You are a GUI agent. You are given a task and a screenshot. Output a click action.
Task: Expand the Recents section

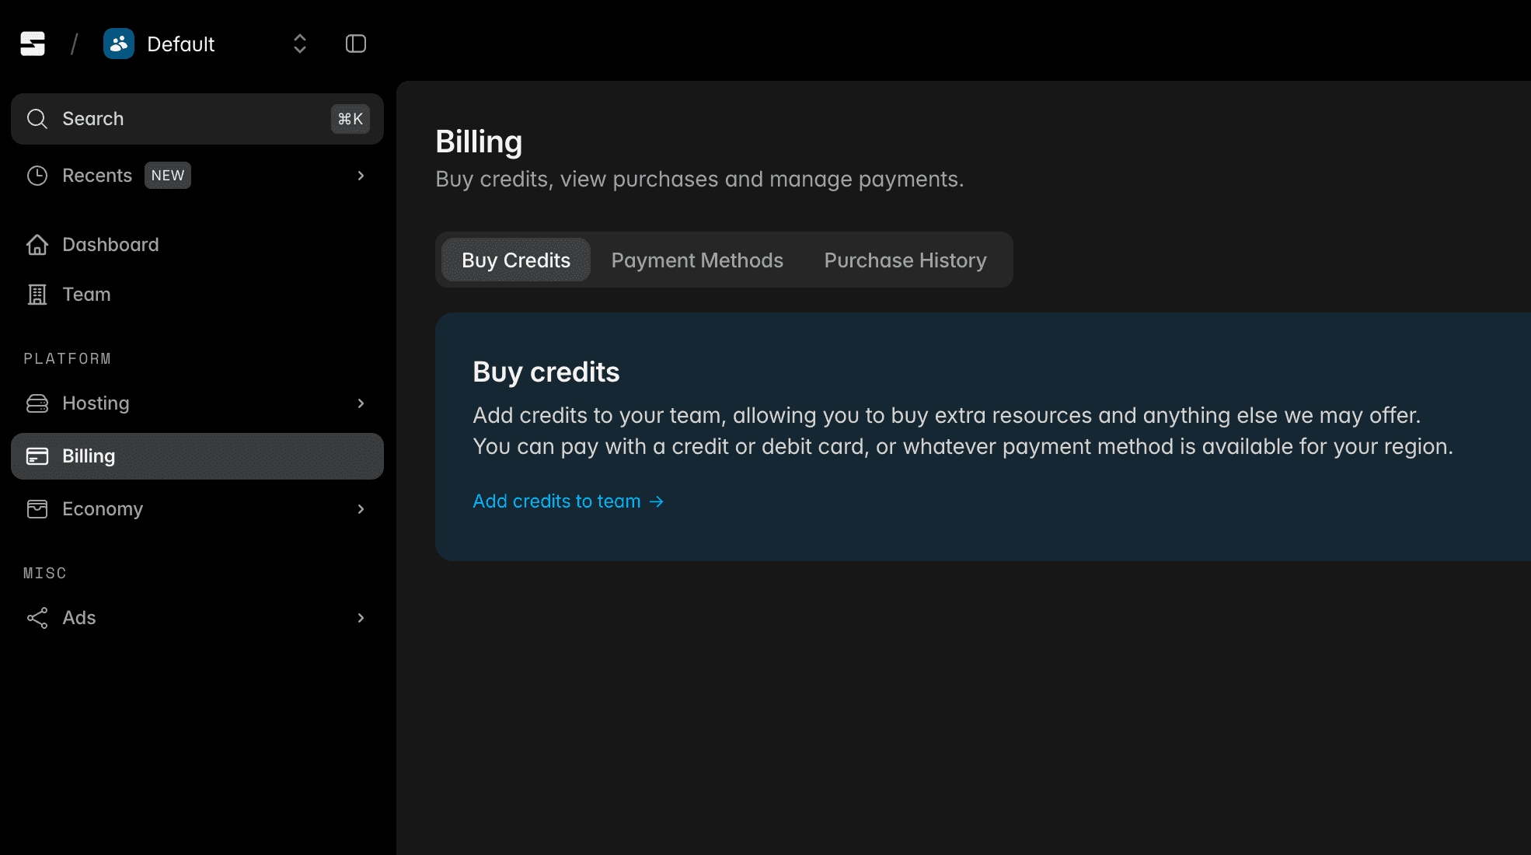point(361,176)
